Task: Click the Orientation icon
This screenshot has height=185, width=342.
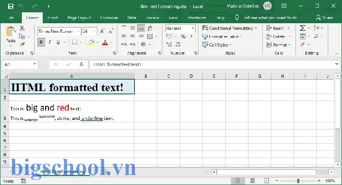Action: [x=143, y=44]
